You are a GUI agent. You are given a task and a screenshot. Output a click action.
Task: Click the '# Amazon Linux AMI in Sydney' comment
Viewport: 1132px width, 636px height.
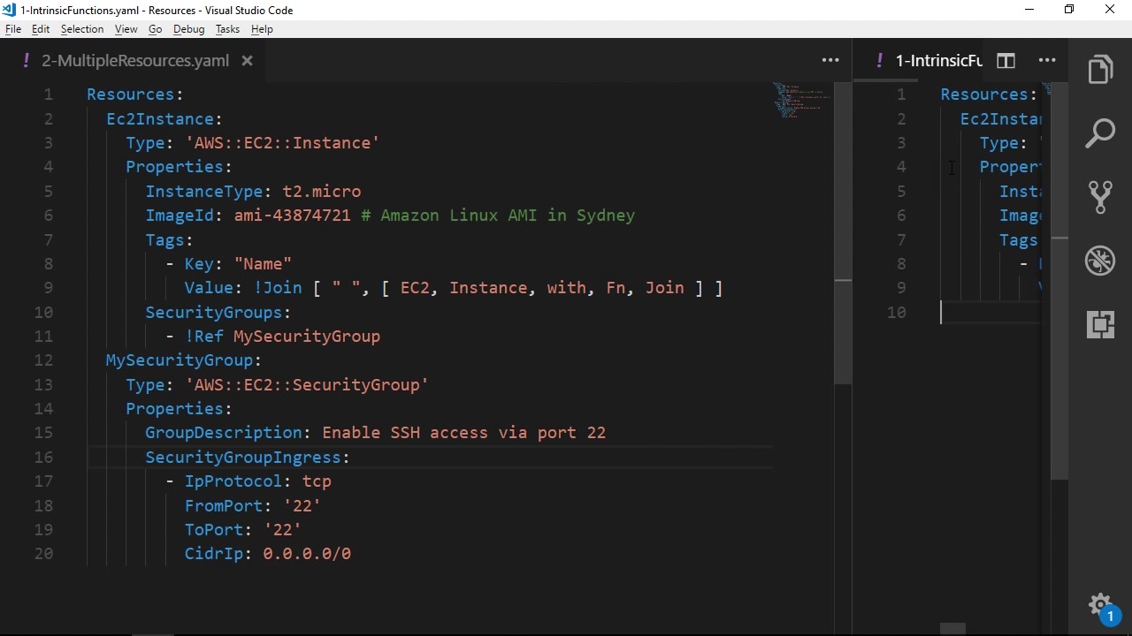point(498,216)
